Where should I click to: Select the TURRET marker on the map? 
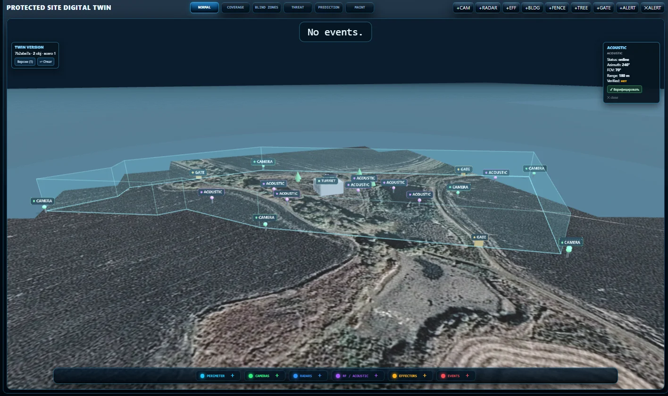(x=326, y=181)
